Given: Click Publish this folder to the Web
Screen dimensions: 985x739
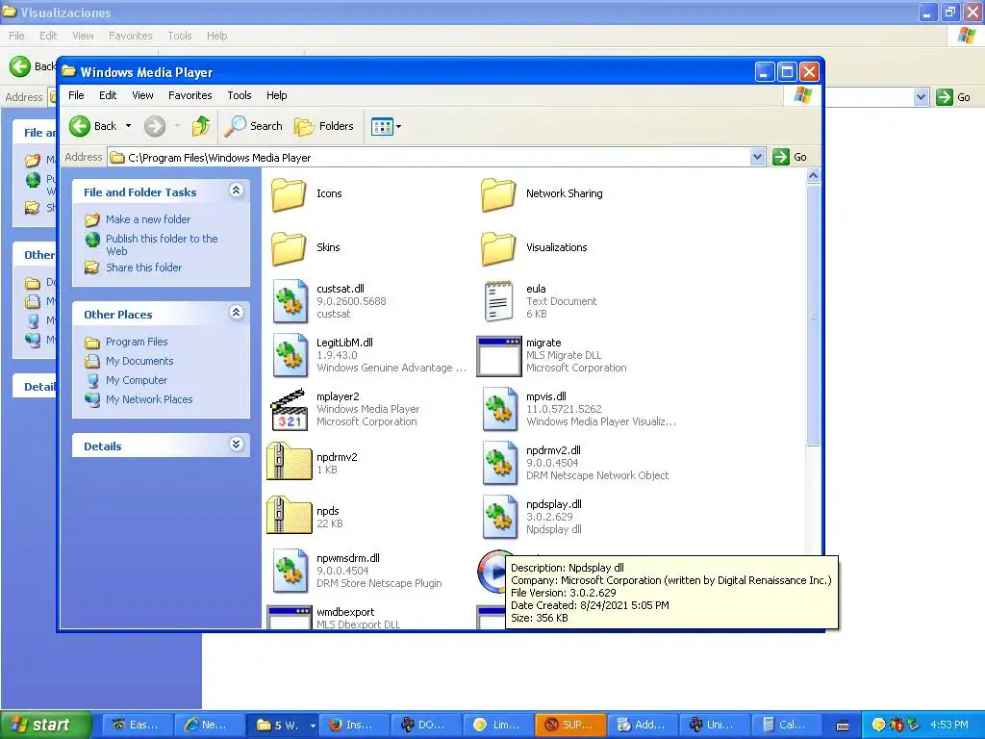Looking at the screenshot, I should (162, 244).
